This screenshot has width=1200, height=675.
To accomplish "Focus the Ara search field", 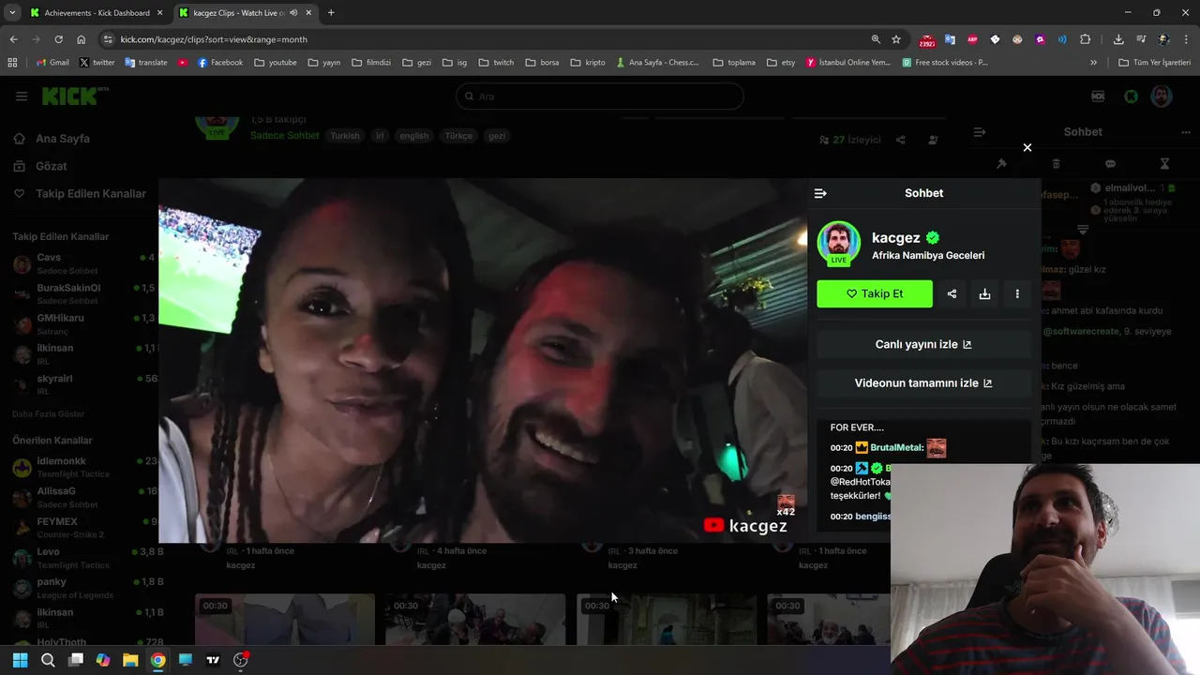I will coord(600,96).
